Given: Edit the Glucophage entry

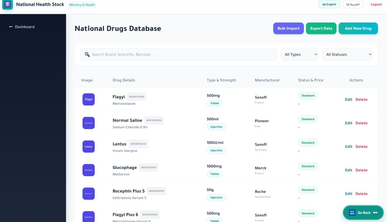Looking at the screenshot, I should [x=349, y=170].
